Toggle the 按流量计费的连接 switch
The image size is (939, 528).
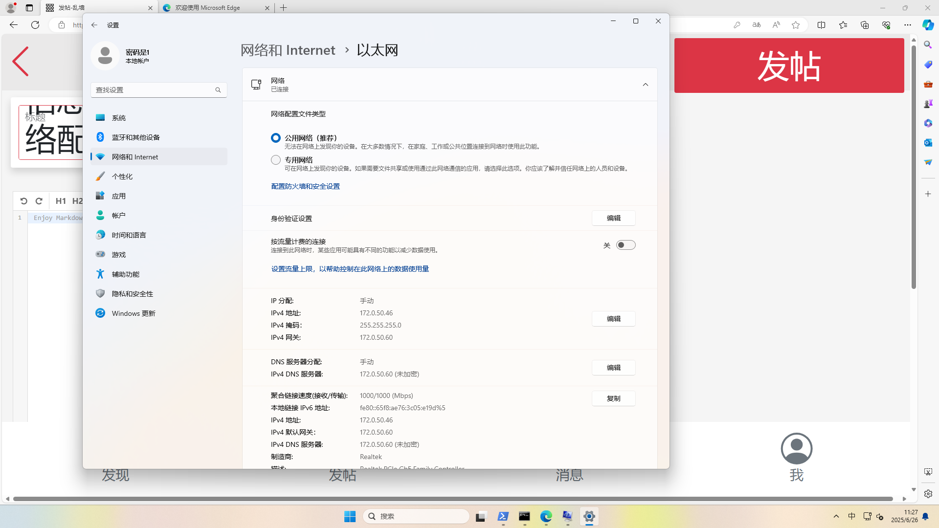[626, 245]
